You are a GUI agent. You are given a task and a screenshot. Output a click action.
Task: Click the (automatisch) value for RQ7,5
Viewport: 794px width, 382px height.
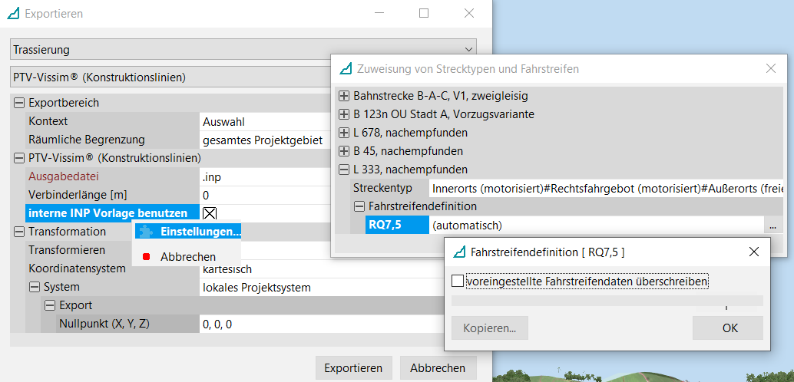(597, 226)
